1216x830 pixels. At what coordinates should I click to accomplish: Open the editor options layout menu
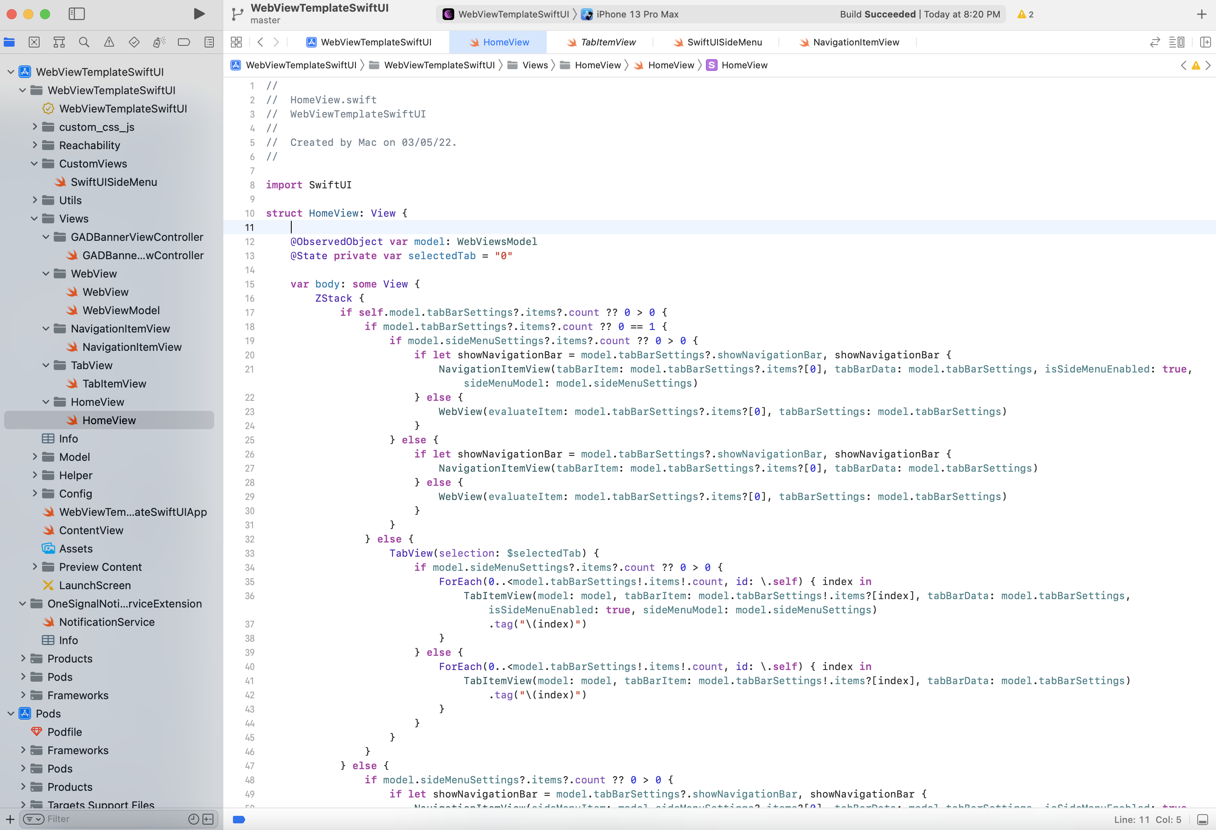[1177, 42]
